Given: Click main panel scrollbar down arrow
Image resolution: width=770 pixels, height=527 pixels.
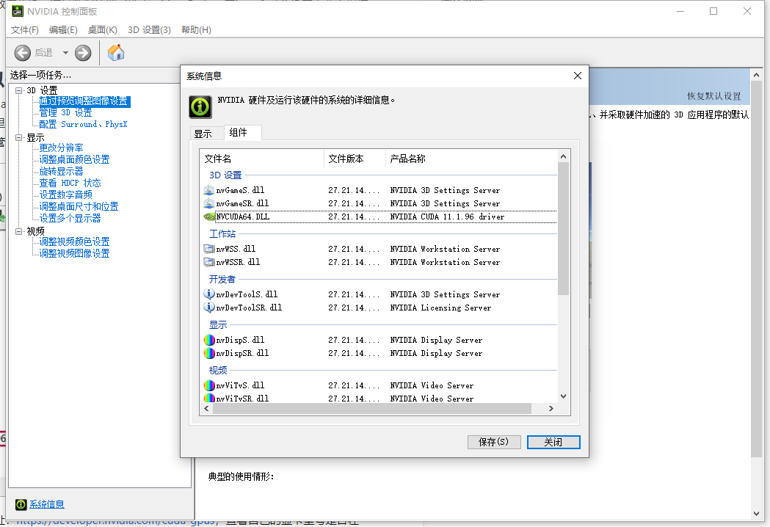Looking at the screenshot, I should click(x=756, y=514).
